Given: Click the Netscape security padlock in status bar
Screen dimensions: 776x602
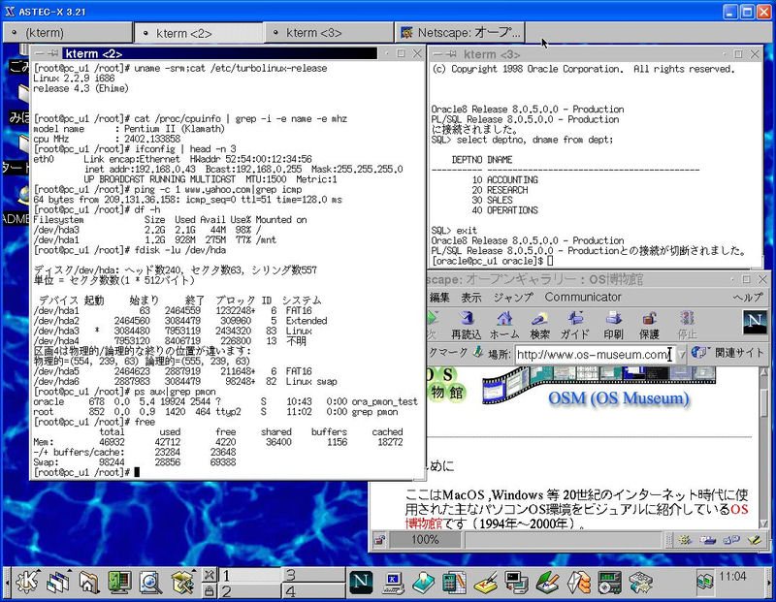Looking at the screenshot, I should [x=379, y=540].
